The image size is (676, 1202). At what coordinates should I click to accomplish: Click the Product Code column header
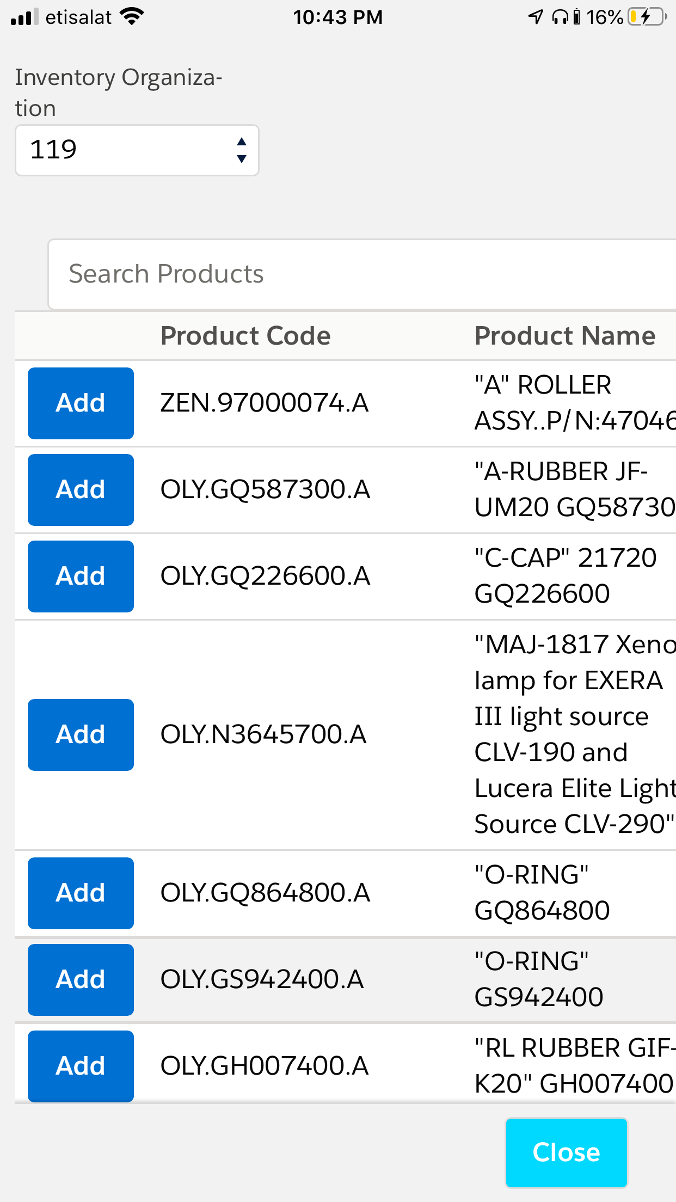[x=245, y=336]
